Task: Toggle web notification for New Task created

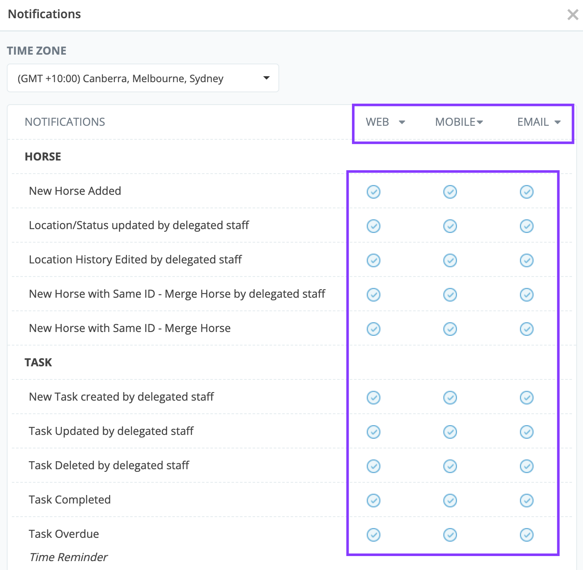Action: pos(373,398)
